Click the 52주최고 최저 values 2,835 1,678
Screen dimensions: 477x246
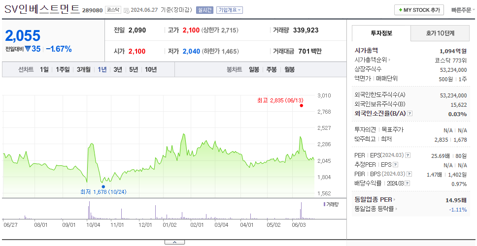[x=450, y=139]
